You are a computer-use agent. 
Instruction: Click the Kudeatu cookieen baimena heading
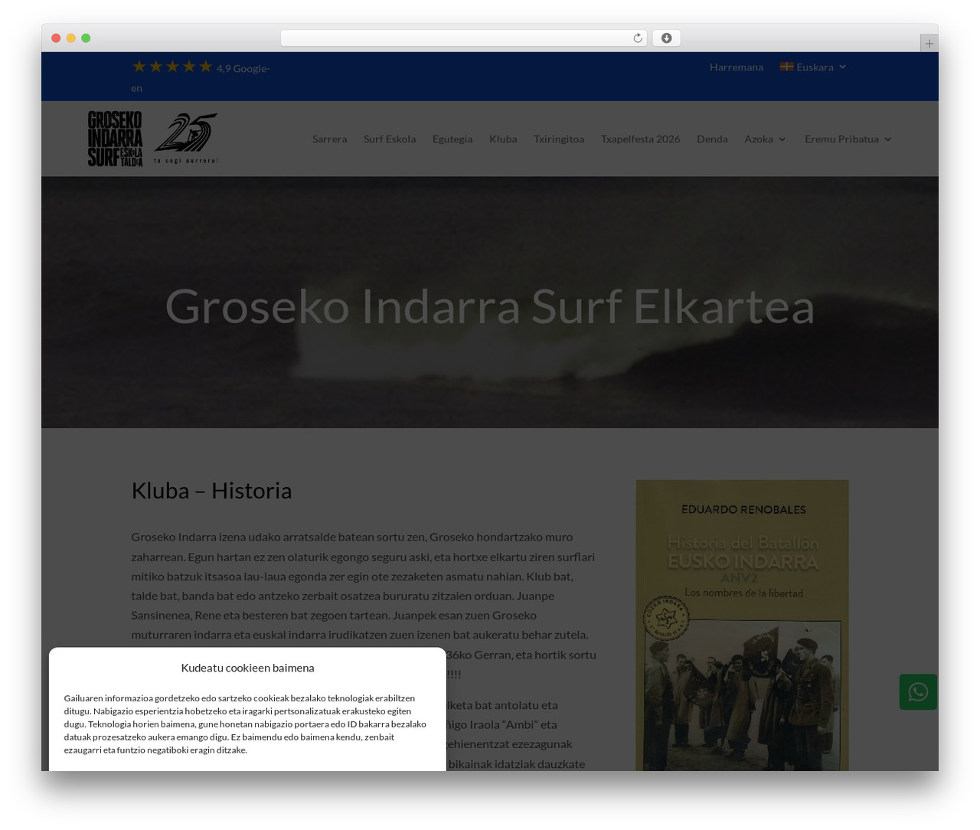pos(247,668)
